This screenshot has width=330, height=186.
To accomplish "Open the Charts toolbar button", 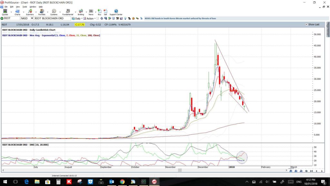I will click(17, 12).
